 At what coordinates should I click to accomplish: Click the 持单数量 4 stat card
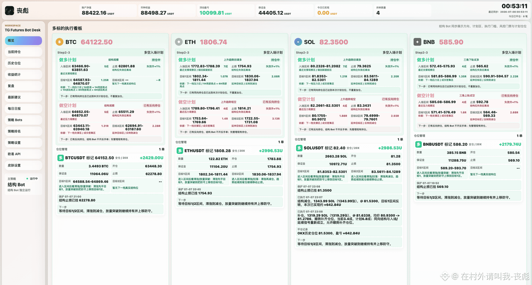[x=402, y=11]
